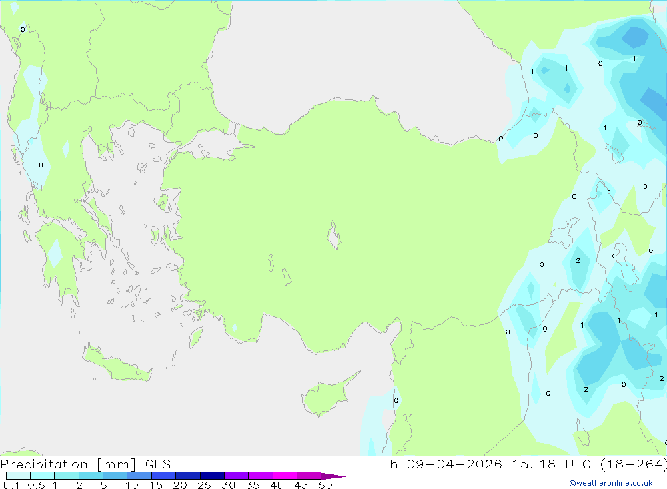Click the 40–45 mm magenta legend swatch
The width and height of the screenshot is (667, 489).
(285, 476)
